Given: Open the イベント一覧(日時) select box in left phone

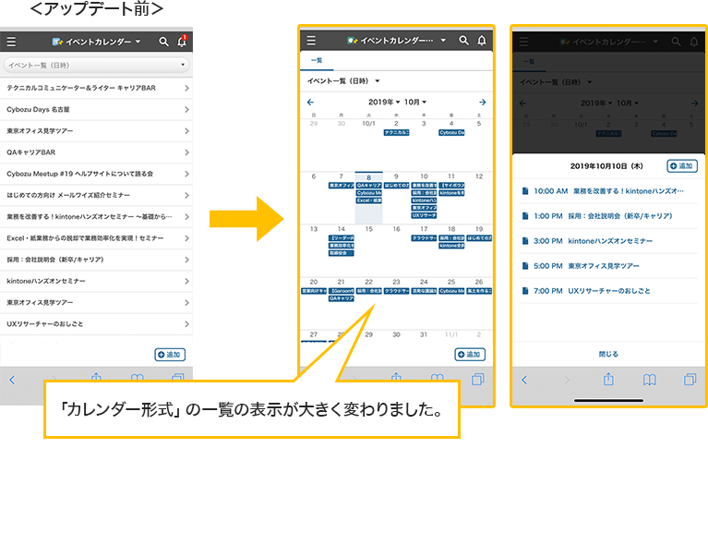Looking at the screenshot, I should pyautogui.click(x=96, y=65).
